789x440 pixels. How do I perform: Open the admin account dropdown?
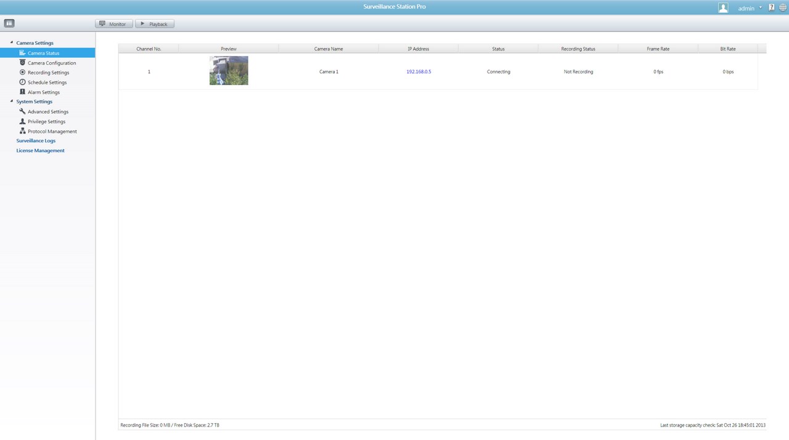pos(750,8)
